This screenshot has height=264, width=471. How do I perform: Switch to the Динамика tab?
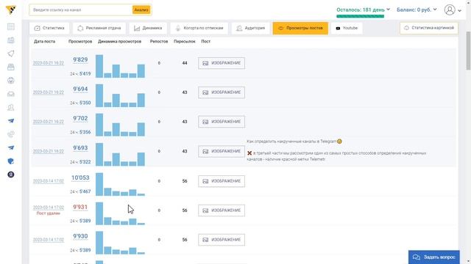point(148,28)
